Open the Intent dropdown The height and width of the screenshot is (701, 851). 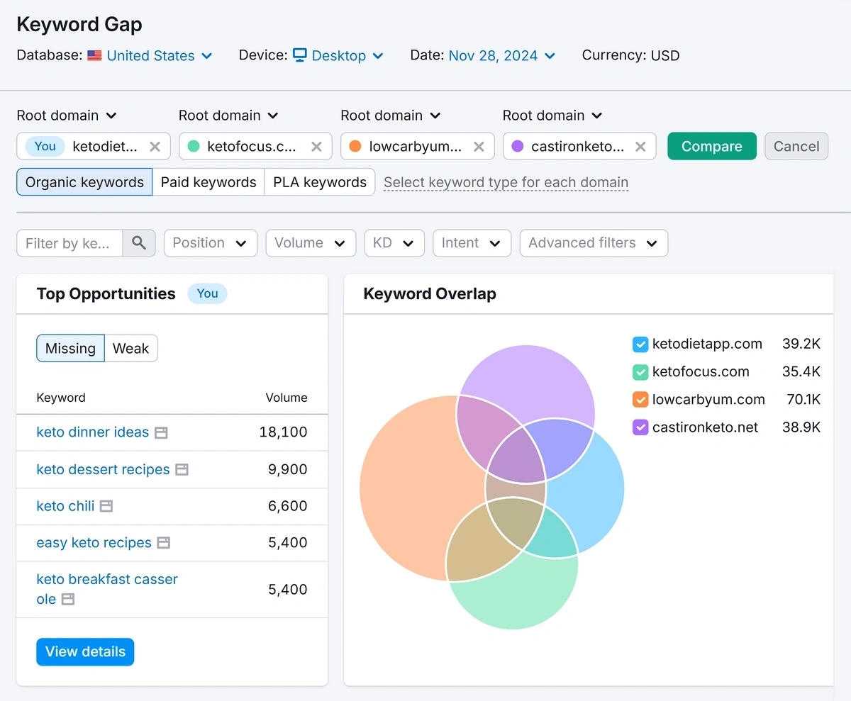472,243
